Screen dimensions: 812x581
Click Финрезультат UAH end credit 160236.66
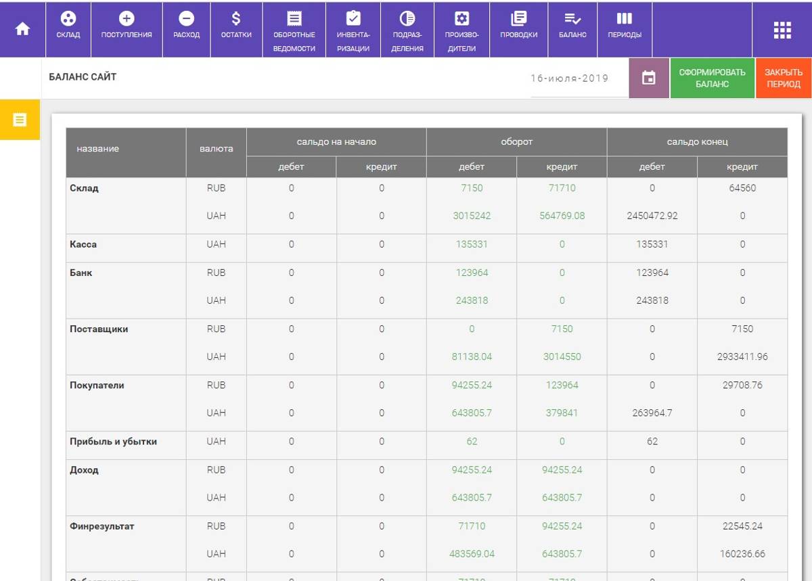(742, 553)
